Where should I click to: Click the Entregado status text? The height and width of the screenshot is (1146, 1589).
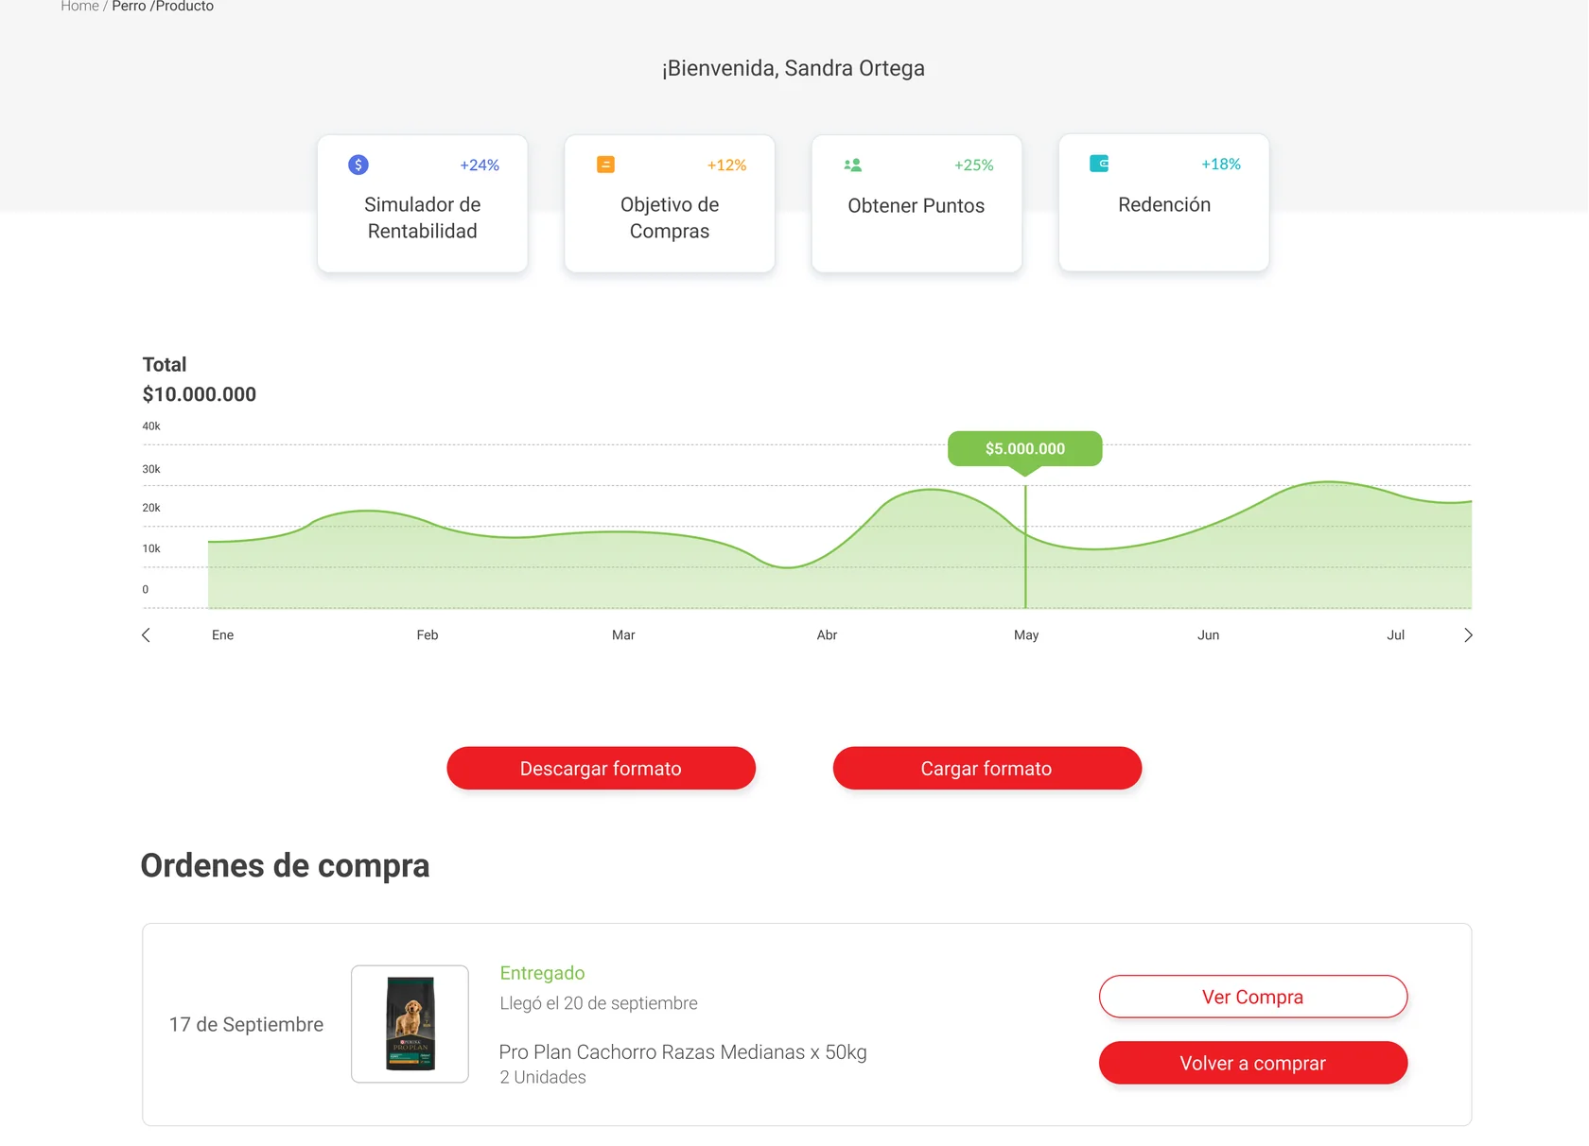[x=542, y=973]
